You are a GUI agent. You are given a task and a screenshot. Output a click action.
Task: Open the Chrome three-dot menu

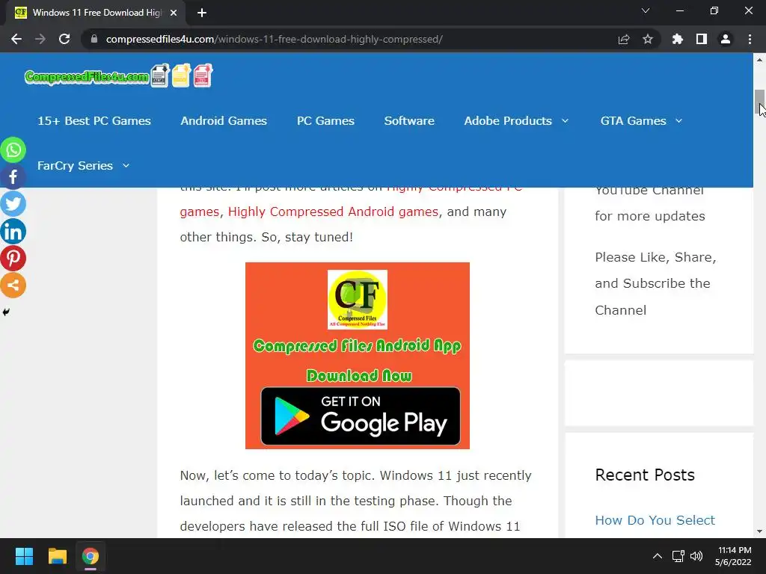coord(750,39)
